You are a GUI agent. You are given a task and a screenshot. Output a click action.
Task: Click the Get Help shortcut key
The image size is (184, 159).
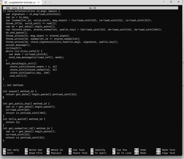(x=4, y=150)
